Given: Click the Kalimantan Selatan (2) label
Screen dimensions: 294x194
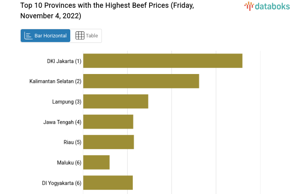Looking at the screenshot, I should coord(55,81).
